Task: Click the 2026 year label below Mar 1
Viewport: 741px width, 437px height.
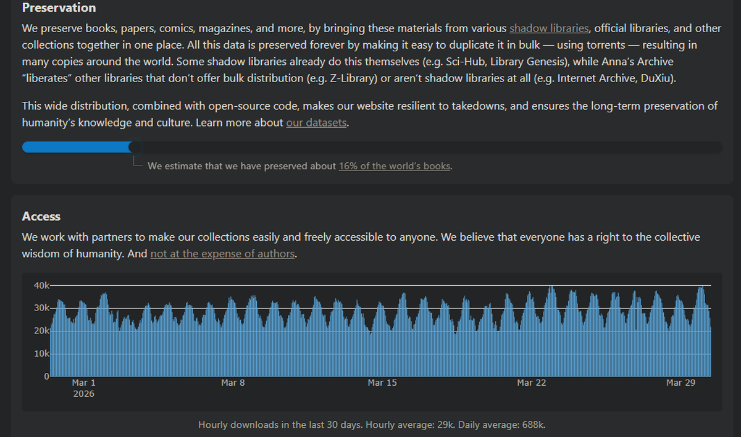Action: click(84, 393)
